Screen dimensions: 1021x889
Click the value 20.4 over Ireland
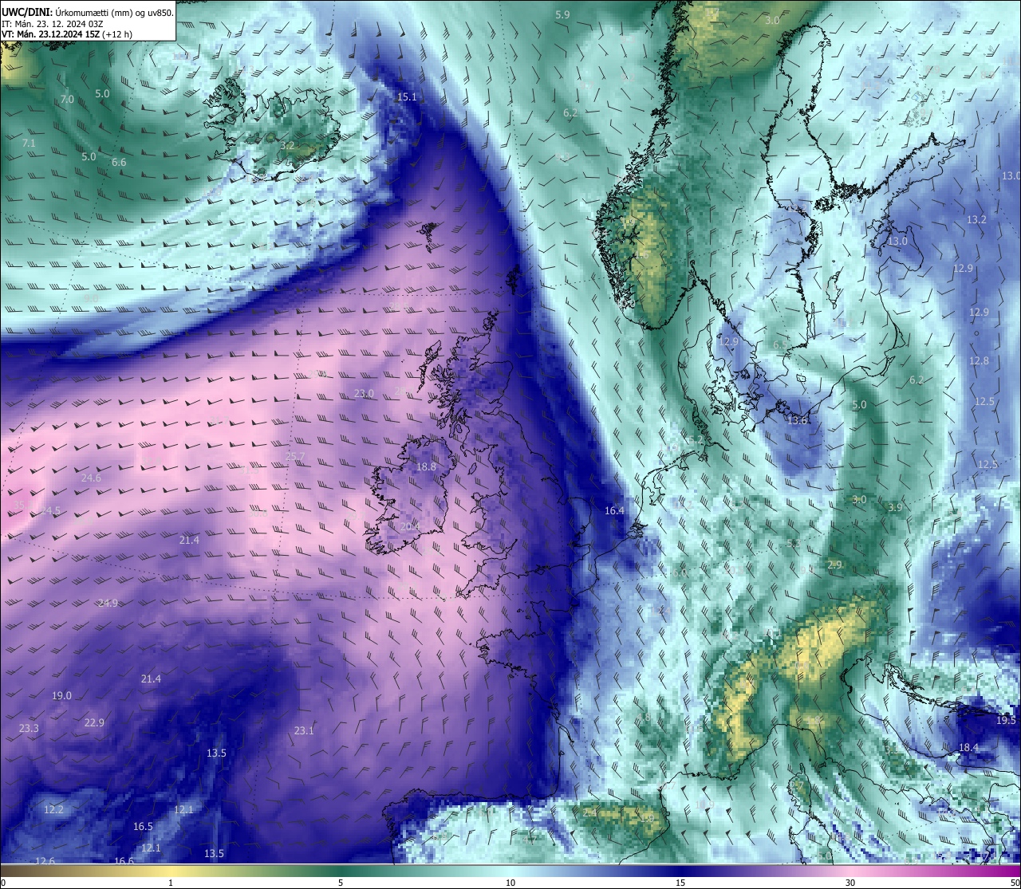click(410, 527)
